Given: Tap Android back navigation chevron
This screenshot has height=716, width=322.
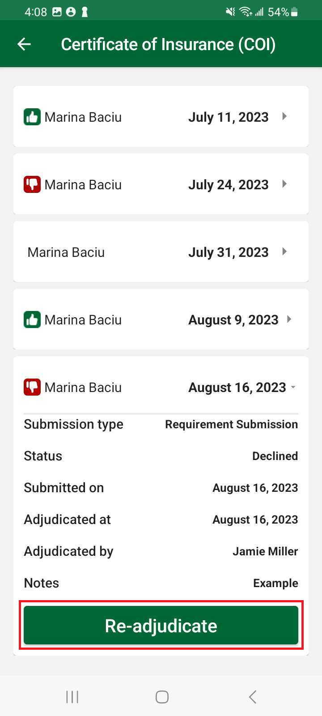Looking at the screenshot, I should click(x=253, y=697).
